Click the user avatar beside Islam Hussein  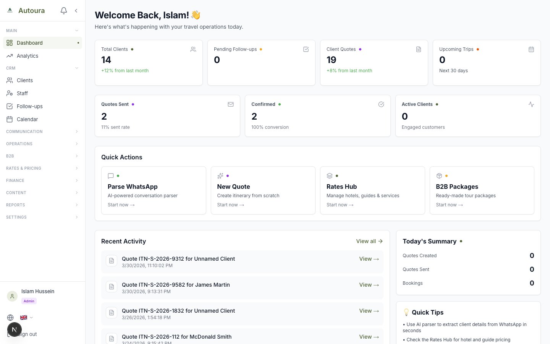[12, 296]
